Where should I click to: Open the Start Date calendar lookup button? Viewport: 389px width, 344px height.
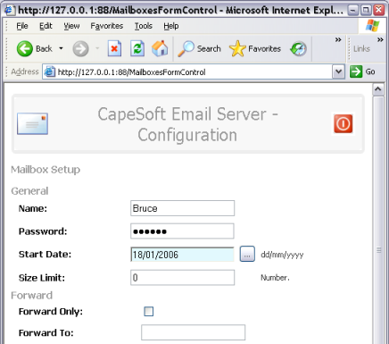(247, 254)
